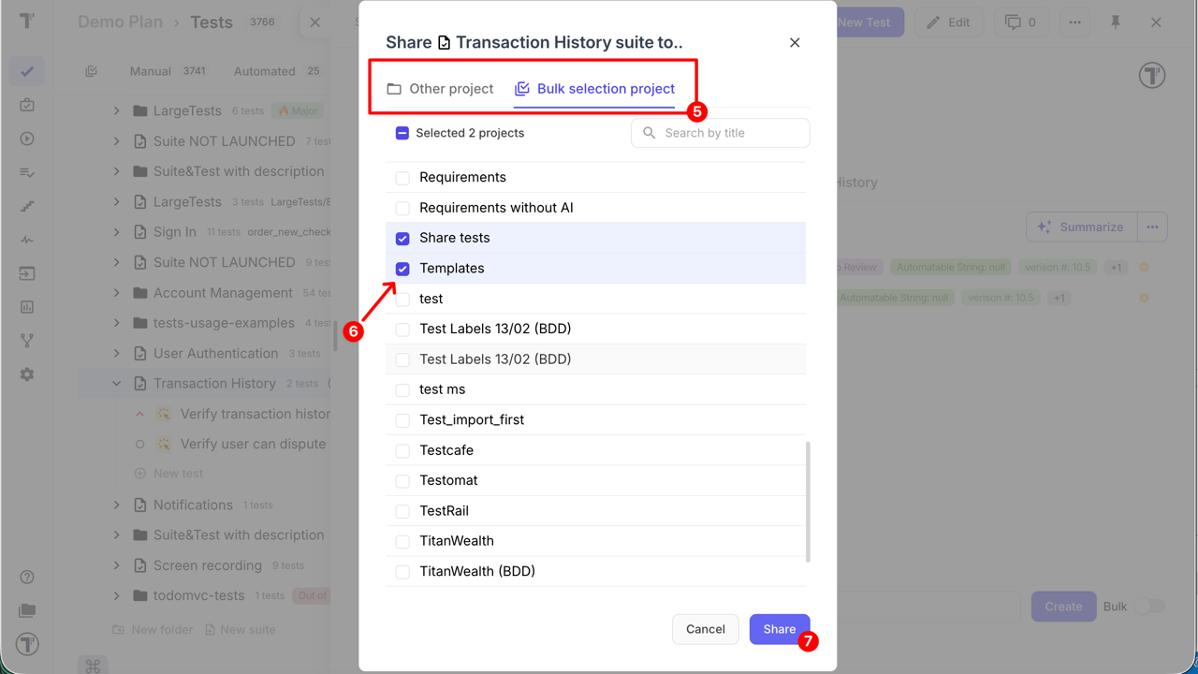
Task: Click the Cancel button
Action: pos(705,629)
